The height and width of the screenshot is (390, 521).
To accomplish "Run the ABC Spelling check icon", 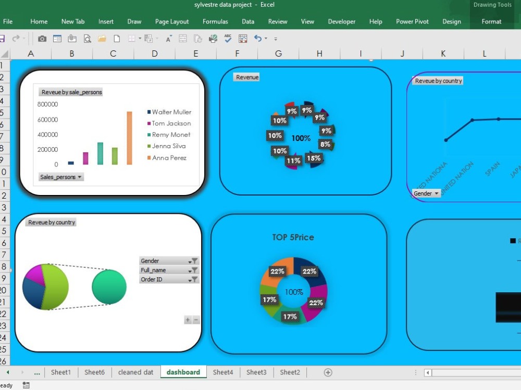I will 228,38.
